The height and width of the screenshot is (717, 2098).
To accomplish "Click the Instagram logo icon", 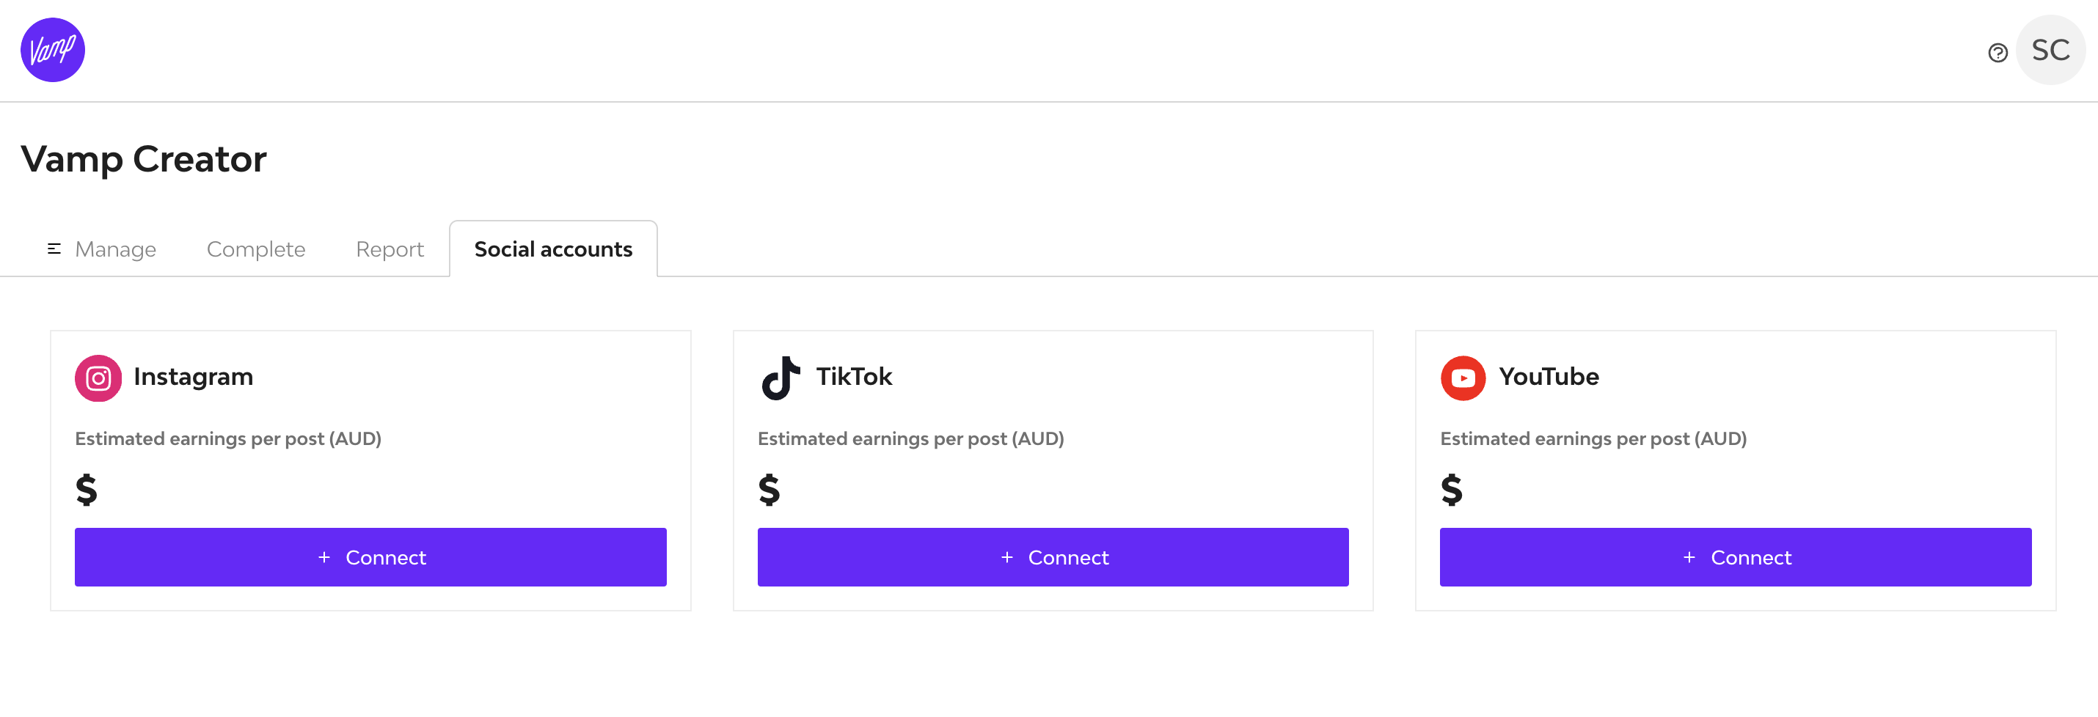I will 98,378.
